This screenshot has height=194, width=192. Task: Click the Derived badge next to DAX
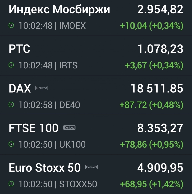tap(42, 88)
